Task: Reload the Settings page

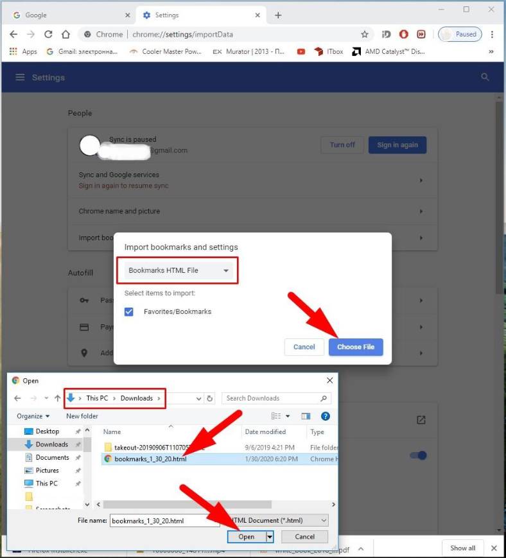Action: (48, 34)
